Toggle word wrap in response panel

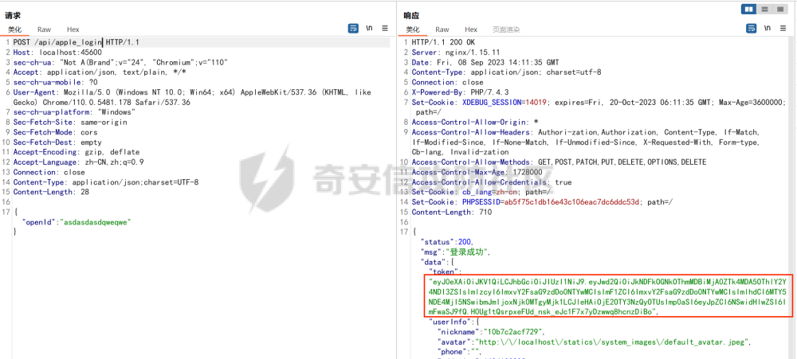752,28
